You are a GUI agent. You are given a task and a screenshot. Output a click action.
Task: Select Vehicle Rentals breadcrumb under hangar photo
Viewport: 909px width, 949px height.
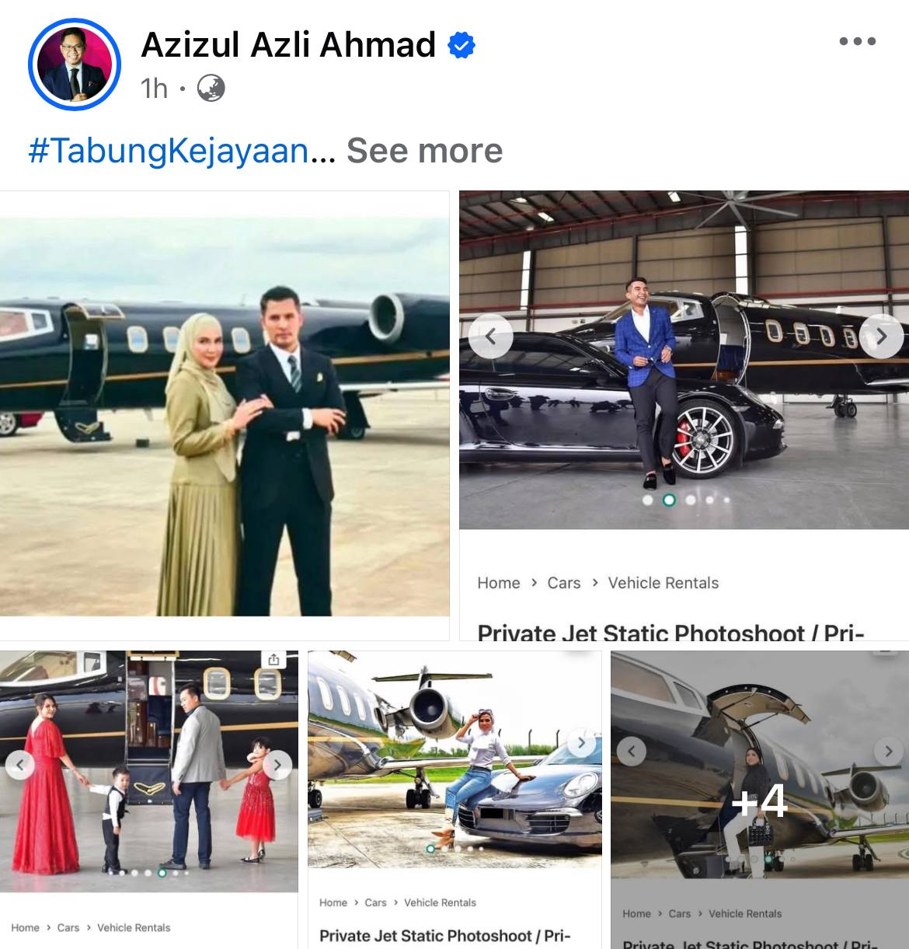tap(663, 583)
